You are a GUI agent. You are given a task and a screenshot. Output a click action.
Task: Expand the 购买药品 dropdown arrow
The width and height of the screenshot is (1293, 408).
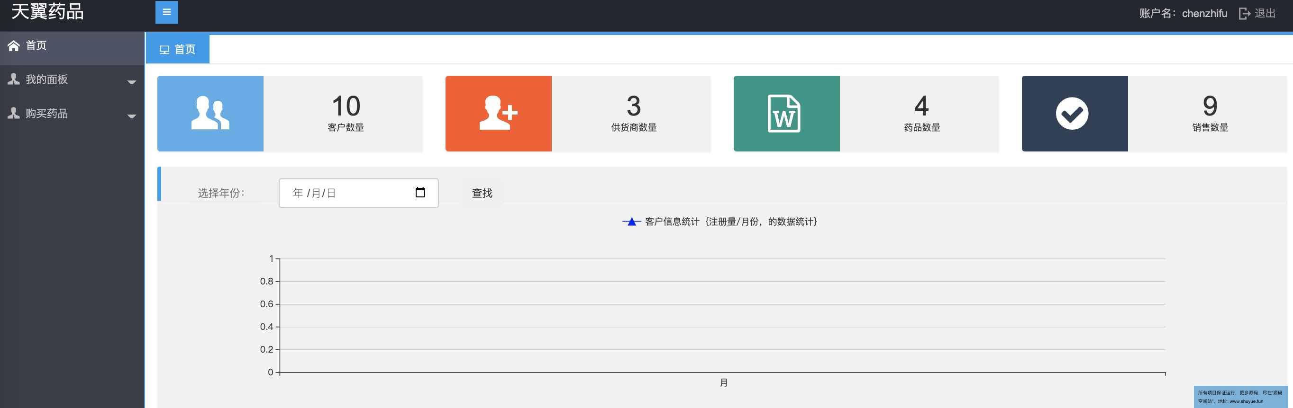(131, 116)
